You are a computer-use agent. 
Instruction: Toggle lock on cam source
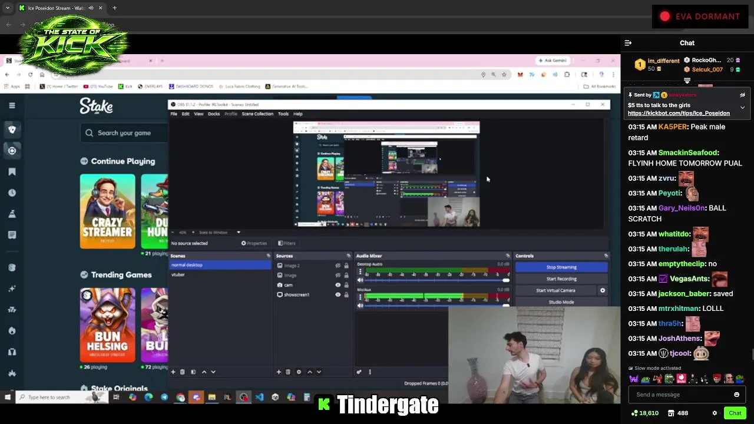[346, 285]
